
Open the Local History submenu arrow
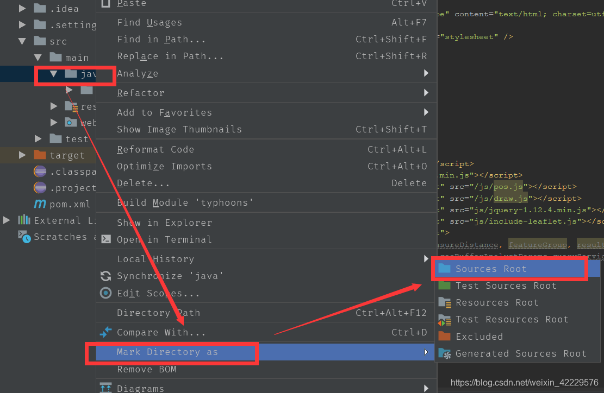coord(427,259)
